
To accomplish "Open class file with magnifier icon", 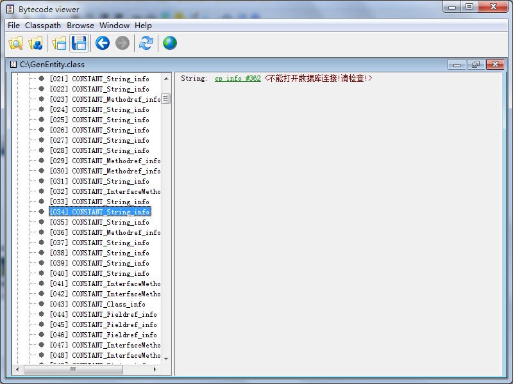I will point(15,43).
